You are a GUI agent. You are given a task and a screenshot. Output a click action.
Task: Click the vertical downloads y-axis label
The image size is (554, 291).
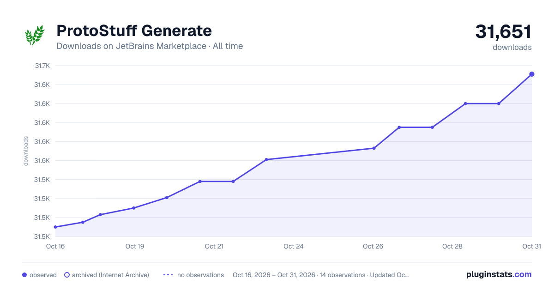[26, 151]
